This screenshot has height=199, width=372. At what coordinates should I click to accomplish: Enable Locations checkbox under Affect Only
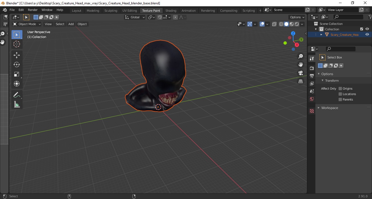pos(340,94)
